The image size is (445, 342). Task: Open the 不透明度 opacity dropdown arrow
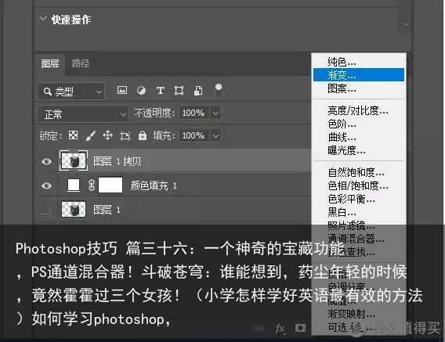point(215,113)
